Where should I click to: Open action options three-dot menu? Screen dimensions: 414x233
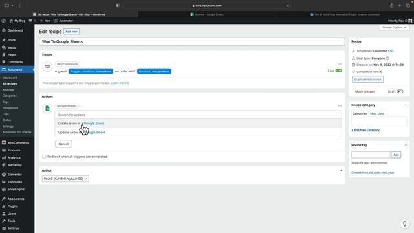[340, 106]
